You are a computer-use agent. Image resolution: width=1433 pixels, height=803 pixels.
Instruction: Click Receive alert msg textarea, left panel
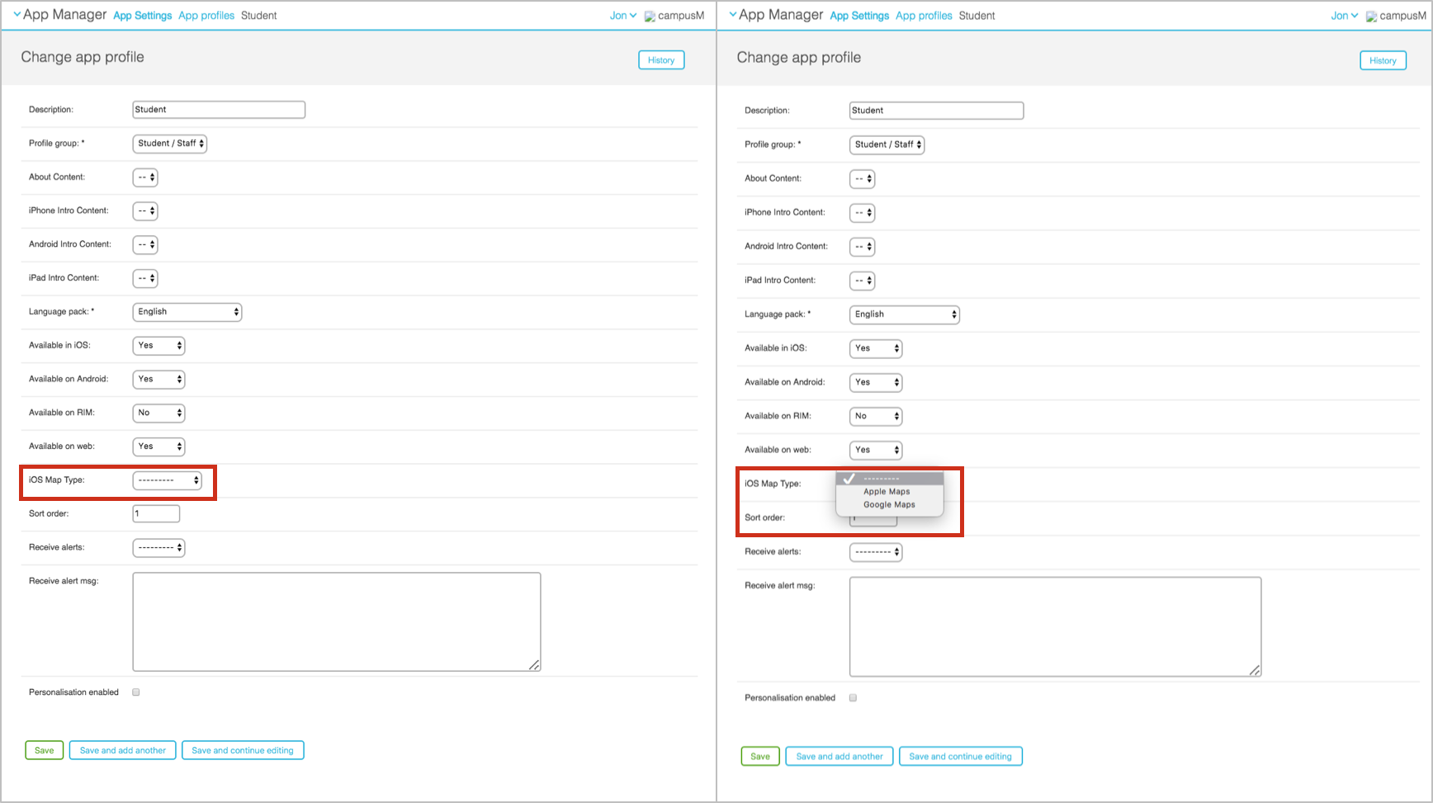pos(337,622)
